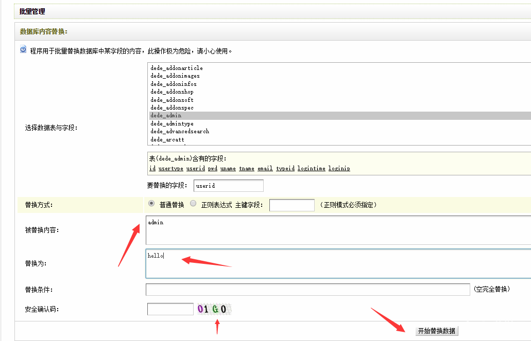Click the security captcha image
Viewport: 531px width, 341px height.
click(x=213, y=309)
